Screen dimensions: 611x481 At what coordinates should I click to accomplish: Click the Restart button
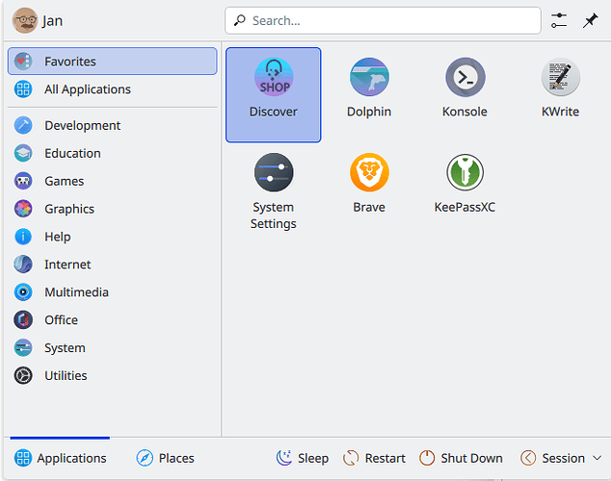click(x=375, y=458)
